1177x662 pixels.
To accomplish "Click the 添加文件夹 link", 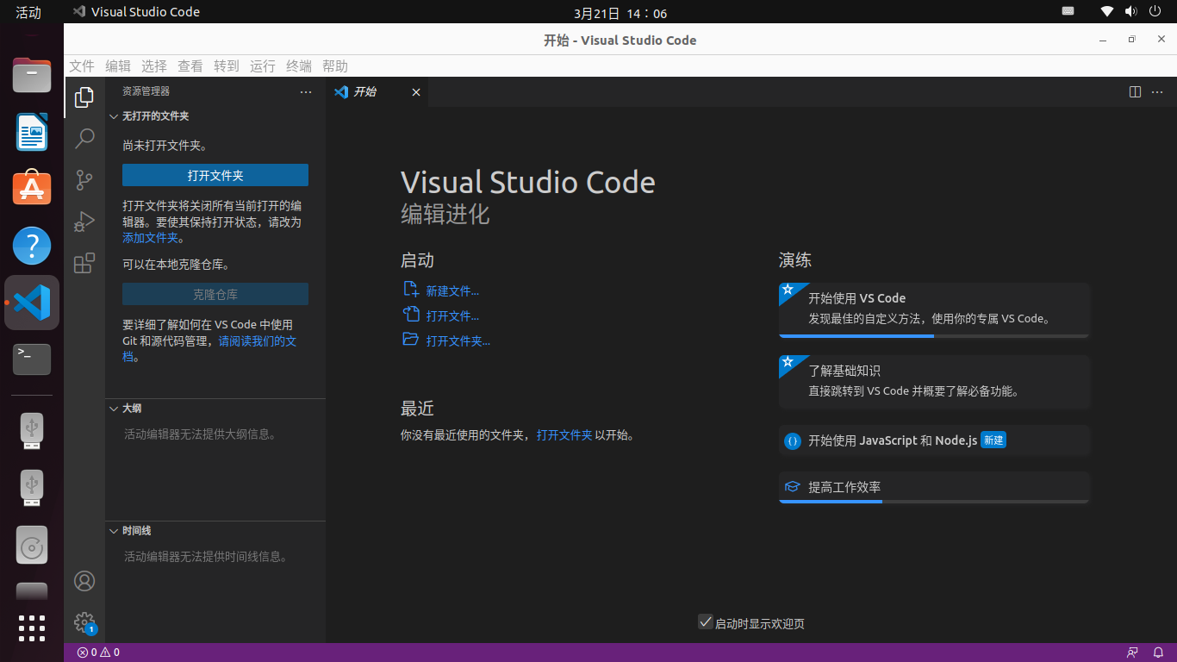I will click(151, 238).
